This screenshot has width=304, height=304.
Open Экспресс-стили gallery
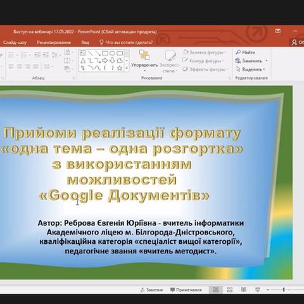(170, 61)
